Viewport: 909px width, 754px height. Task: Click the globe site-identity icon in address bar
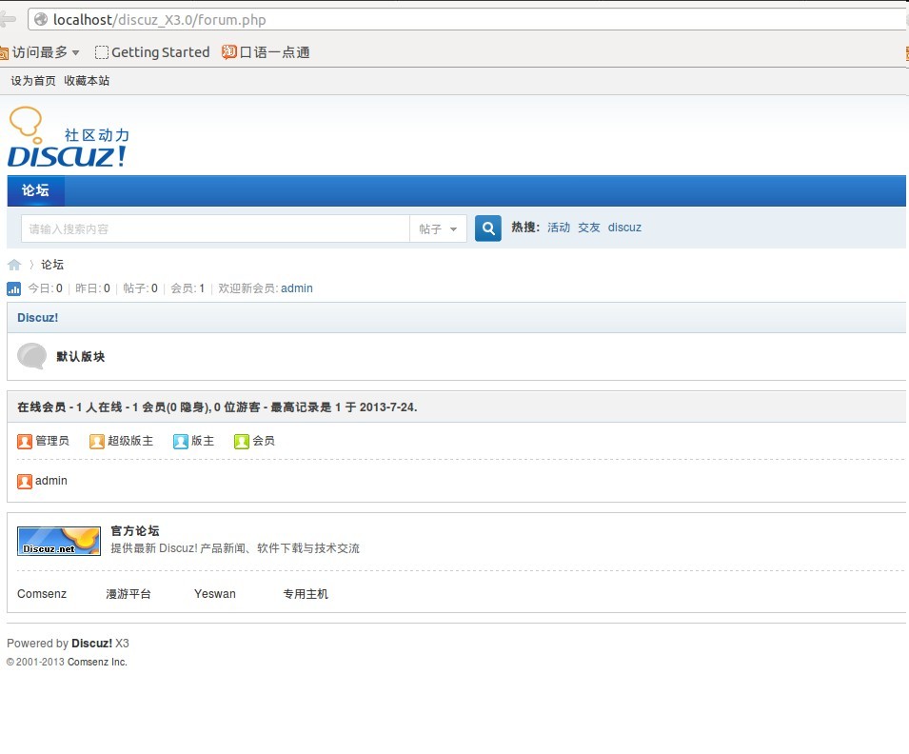41,19
